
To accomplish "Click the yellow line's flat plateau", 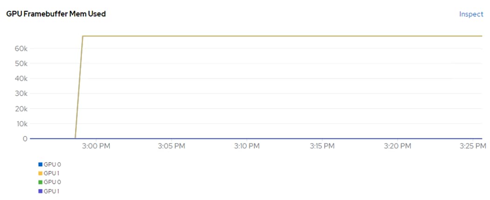I will tap(281, 36).
